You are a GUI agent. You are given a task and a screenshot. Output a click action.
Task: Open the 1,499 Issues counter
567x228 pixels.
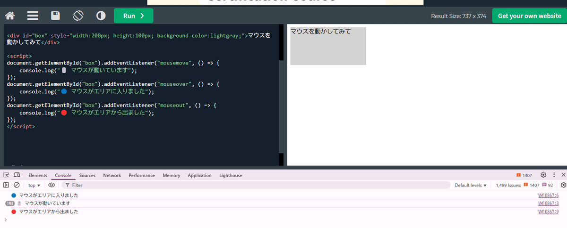point(524,185)
